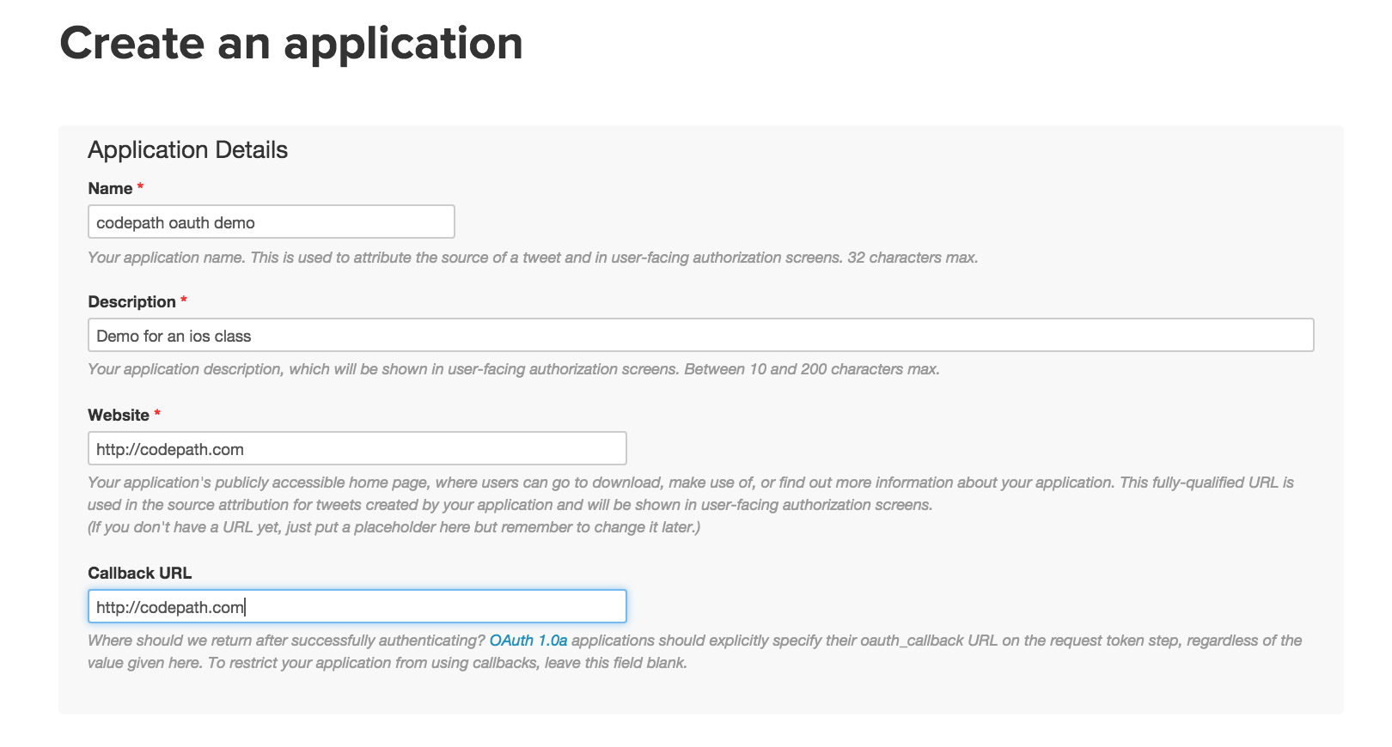Click the red asterisk next to Name
This screenshot has height=747, width=1392.
[x=140, y=185]
